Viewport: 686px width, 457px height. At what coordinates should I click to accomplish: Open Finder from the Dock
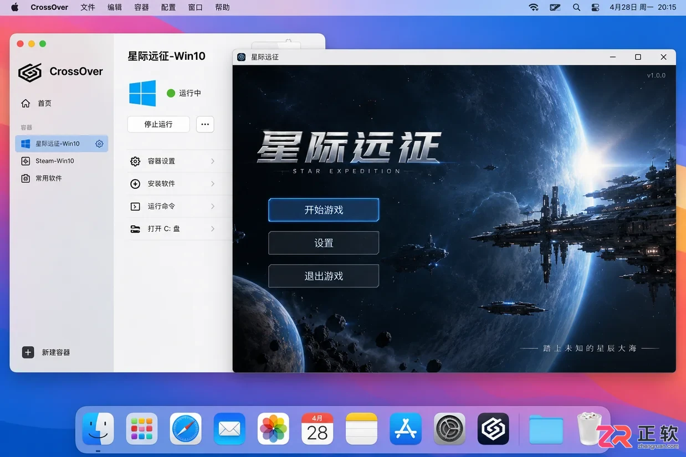point(98,429)
